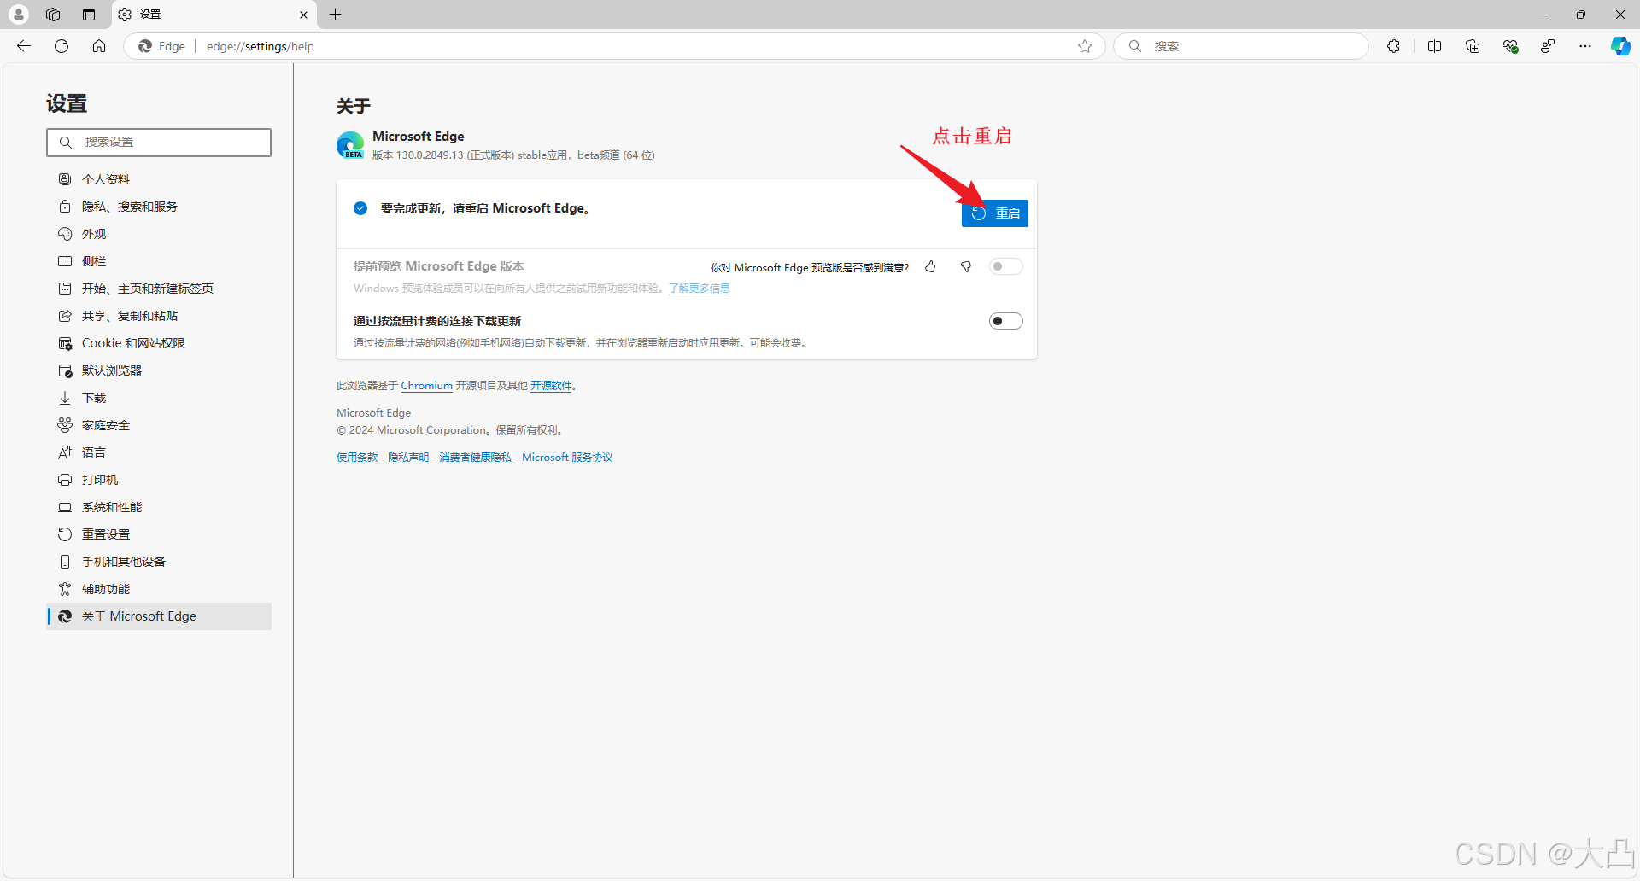The image size is (1640, 881).
Task: Go to the home page
Action: coord(99,46)
